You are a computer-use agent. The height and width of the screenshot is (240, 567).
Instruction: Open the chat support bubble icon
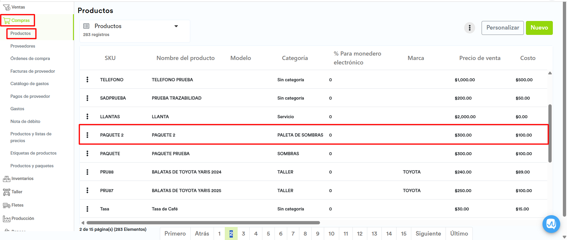[551, 224]
